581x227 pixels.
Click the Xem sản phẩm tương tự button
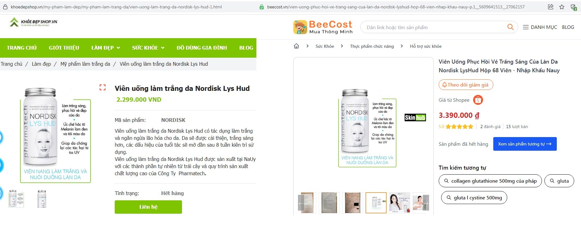[x=525, y=144]
